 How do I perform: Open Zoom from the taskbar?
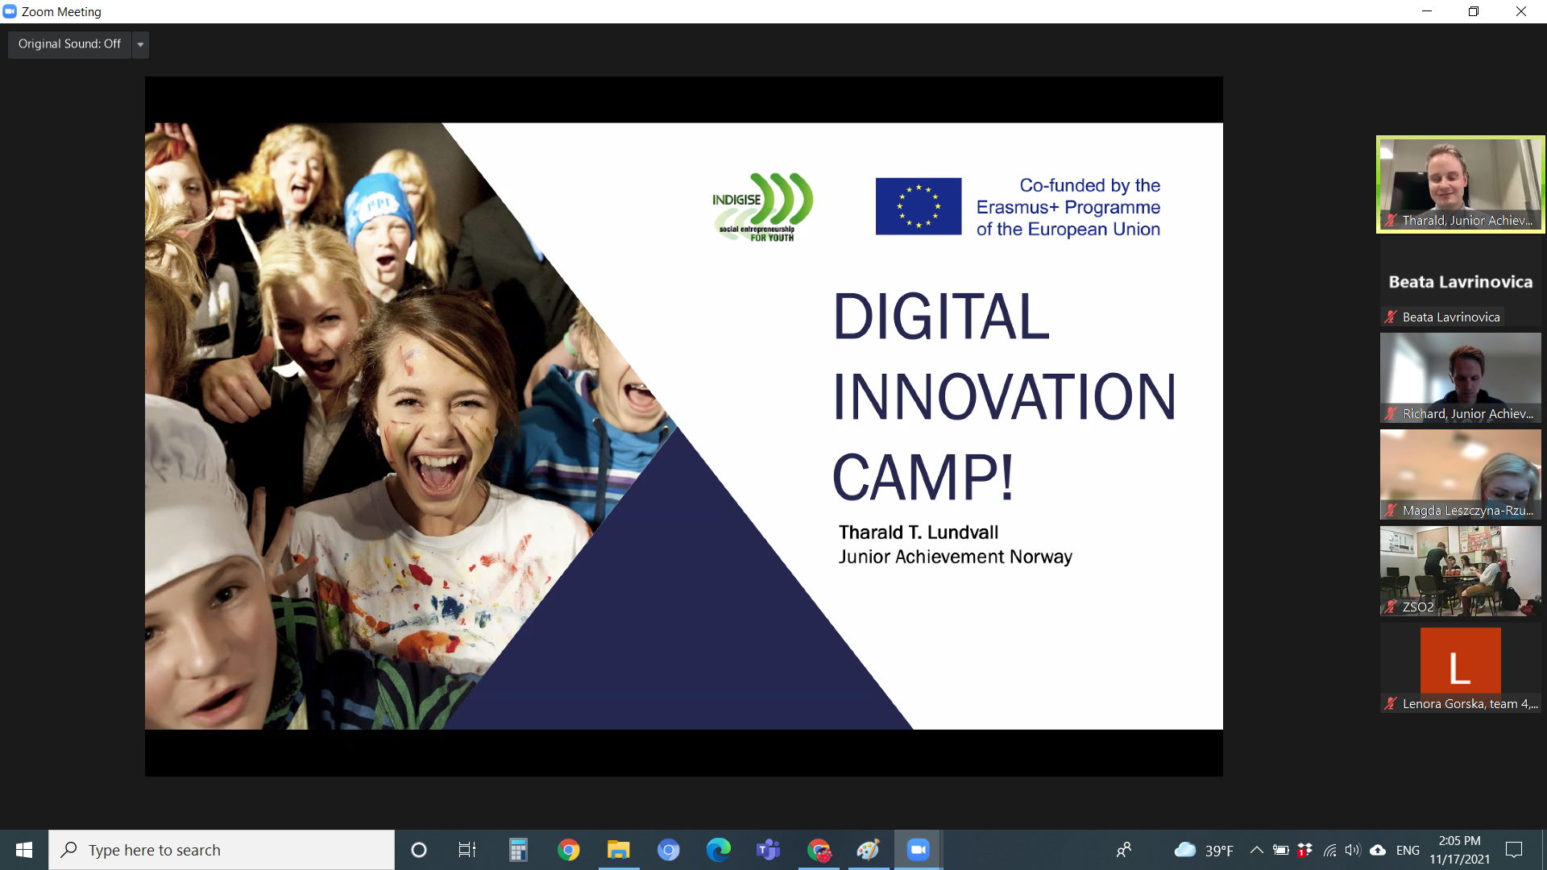click(x=918, y=850)
